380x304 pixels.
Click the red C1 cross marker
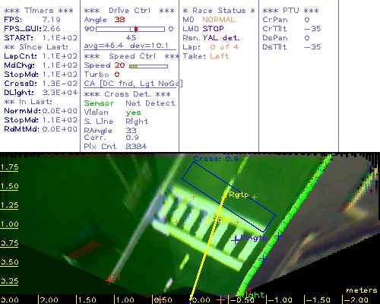point(109,280)
